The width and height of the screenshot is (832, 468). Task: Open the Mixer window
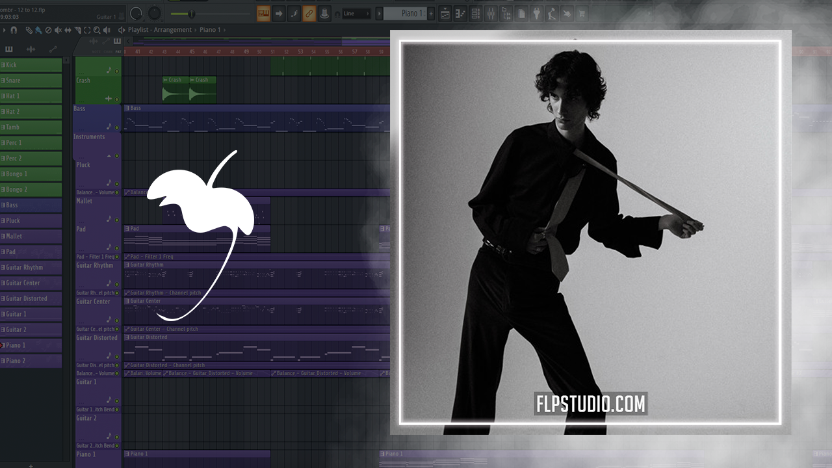[x=491, y=14]
